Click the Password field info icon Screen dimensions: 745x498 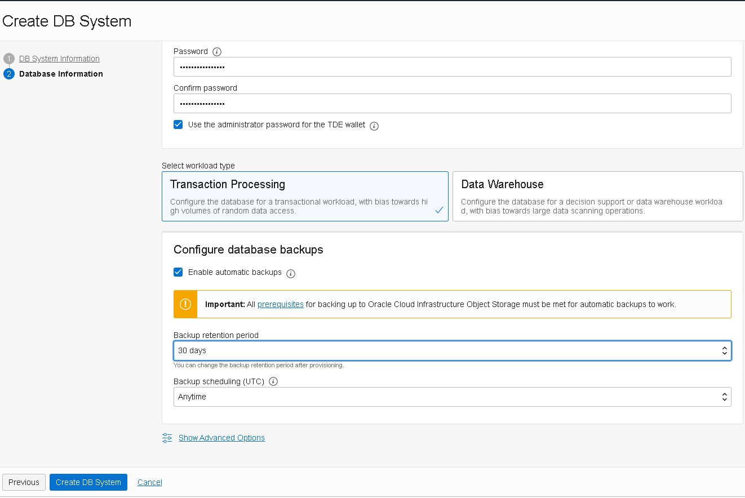(218, 51)
